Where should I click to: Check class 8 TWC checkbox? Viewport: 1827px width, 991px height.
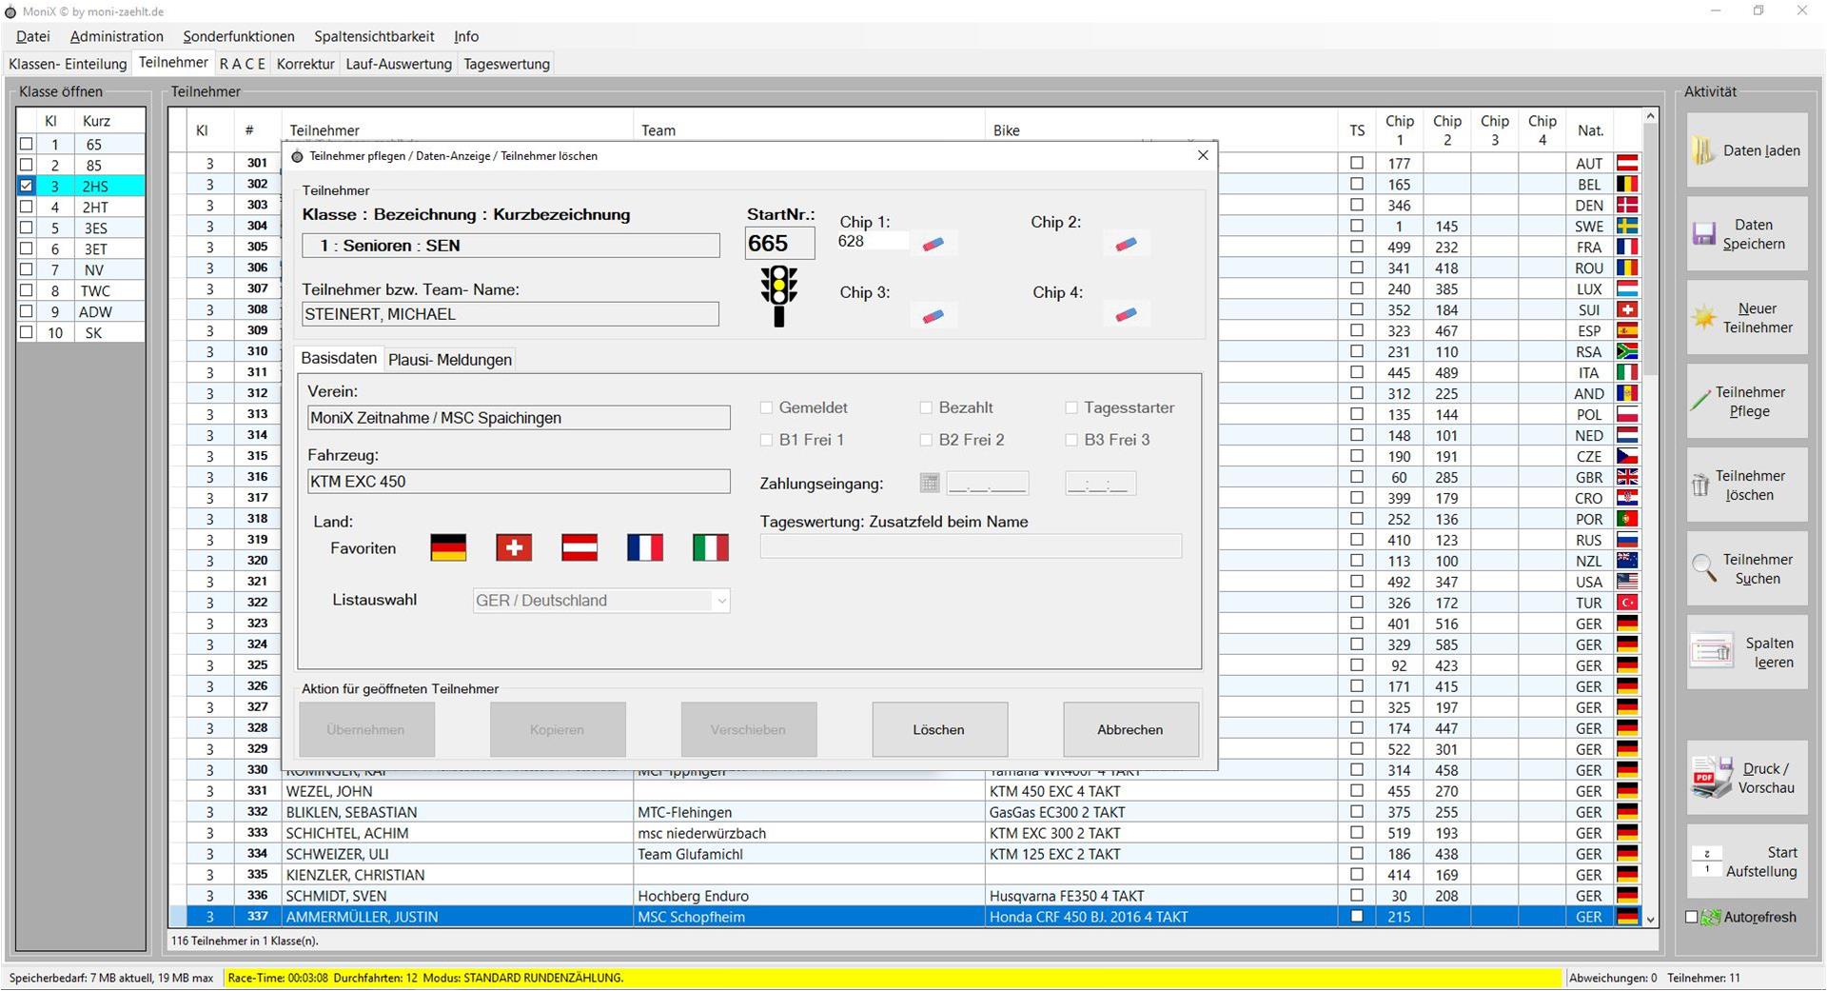coord(27,290)
